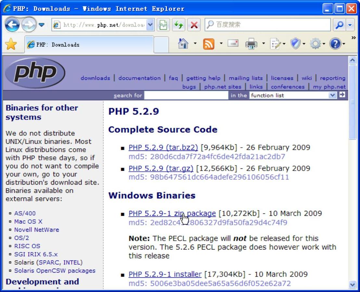Click the php logo
This screenshot has width=360, height=292.
35,73
